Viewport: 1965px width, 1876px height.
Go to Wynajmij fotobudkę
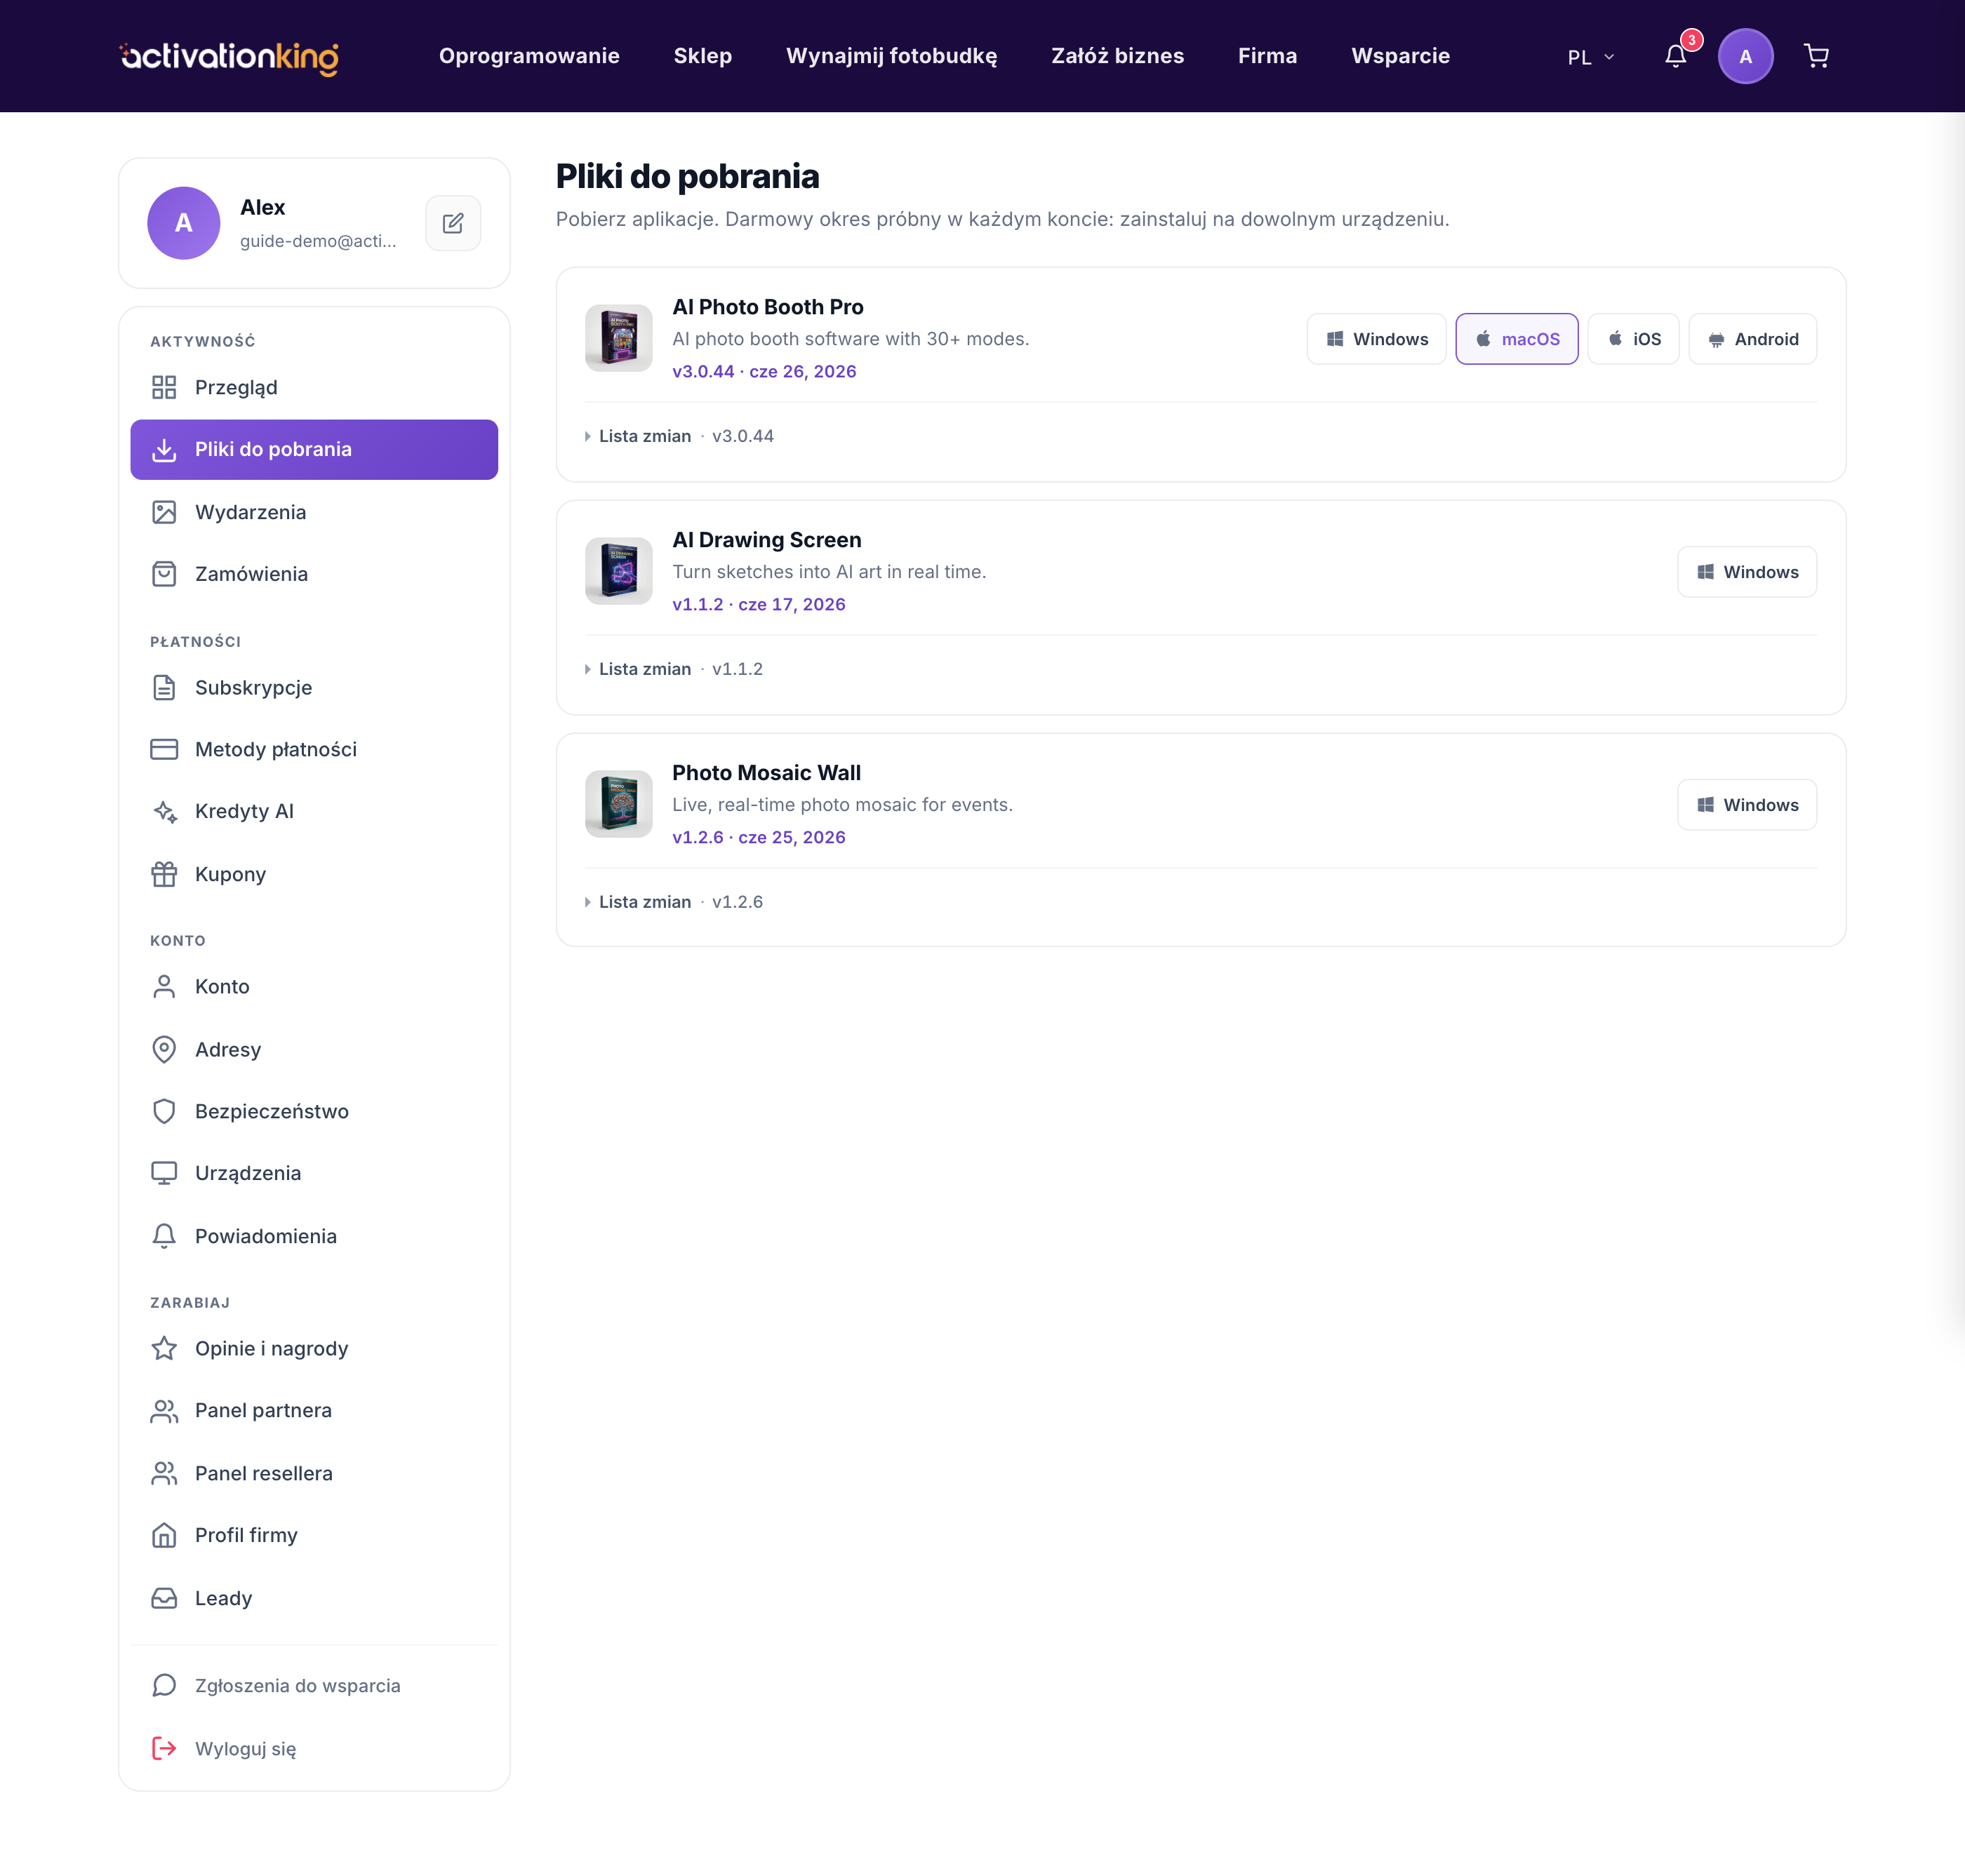click(891, 56)
